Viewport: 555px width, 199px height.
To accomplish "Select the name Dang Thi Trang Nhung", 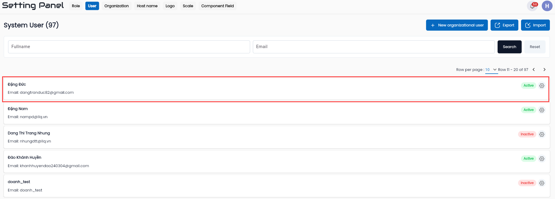I will [29, 133].
